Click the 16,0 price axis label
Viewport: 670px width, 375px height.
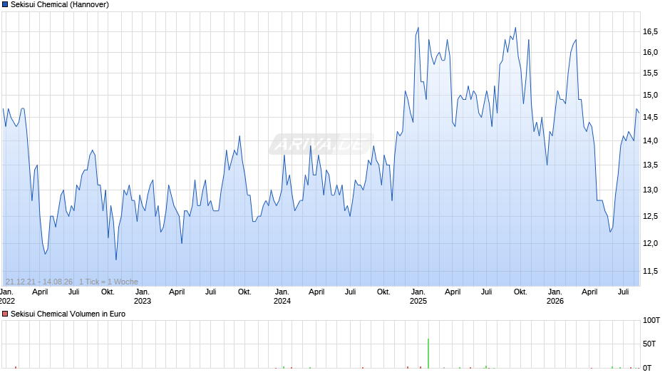coord(650,52)
